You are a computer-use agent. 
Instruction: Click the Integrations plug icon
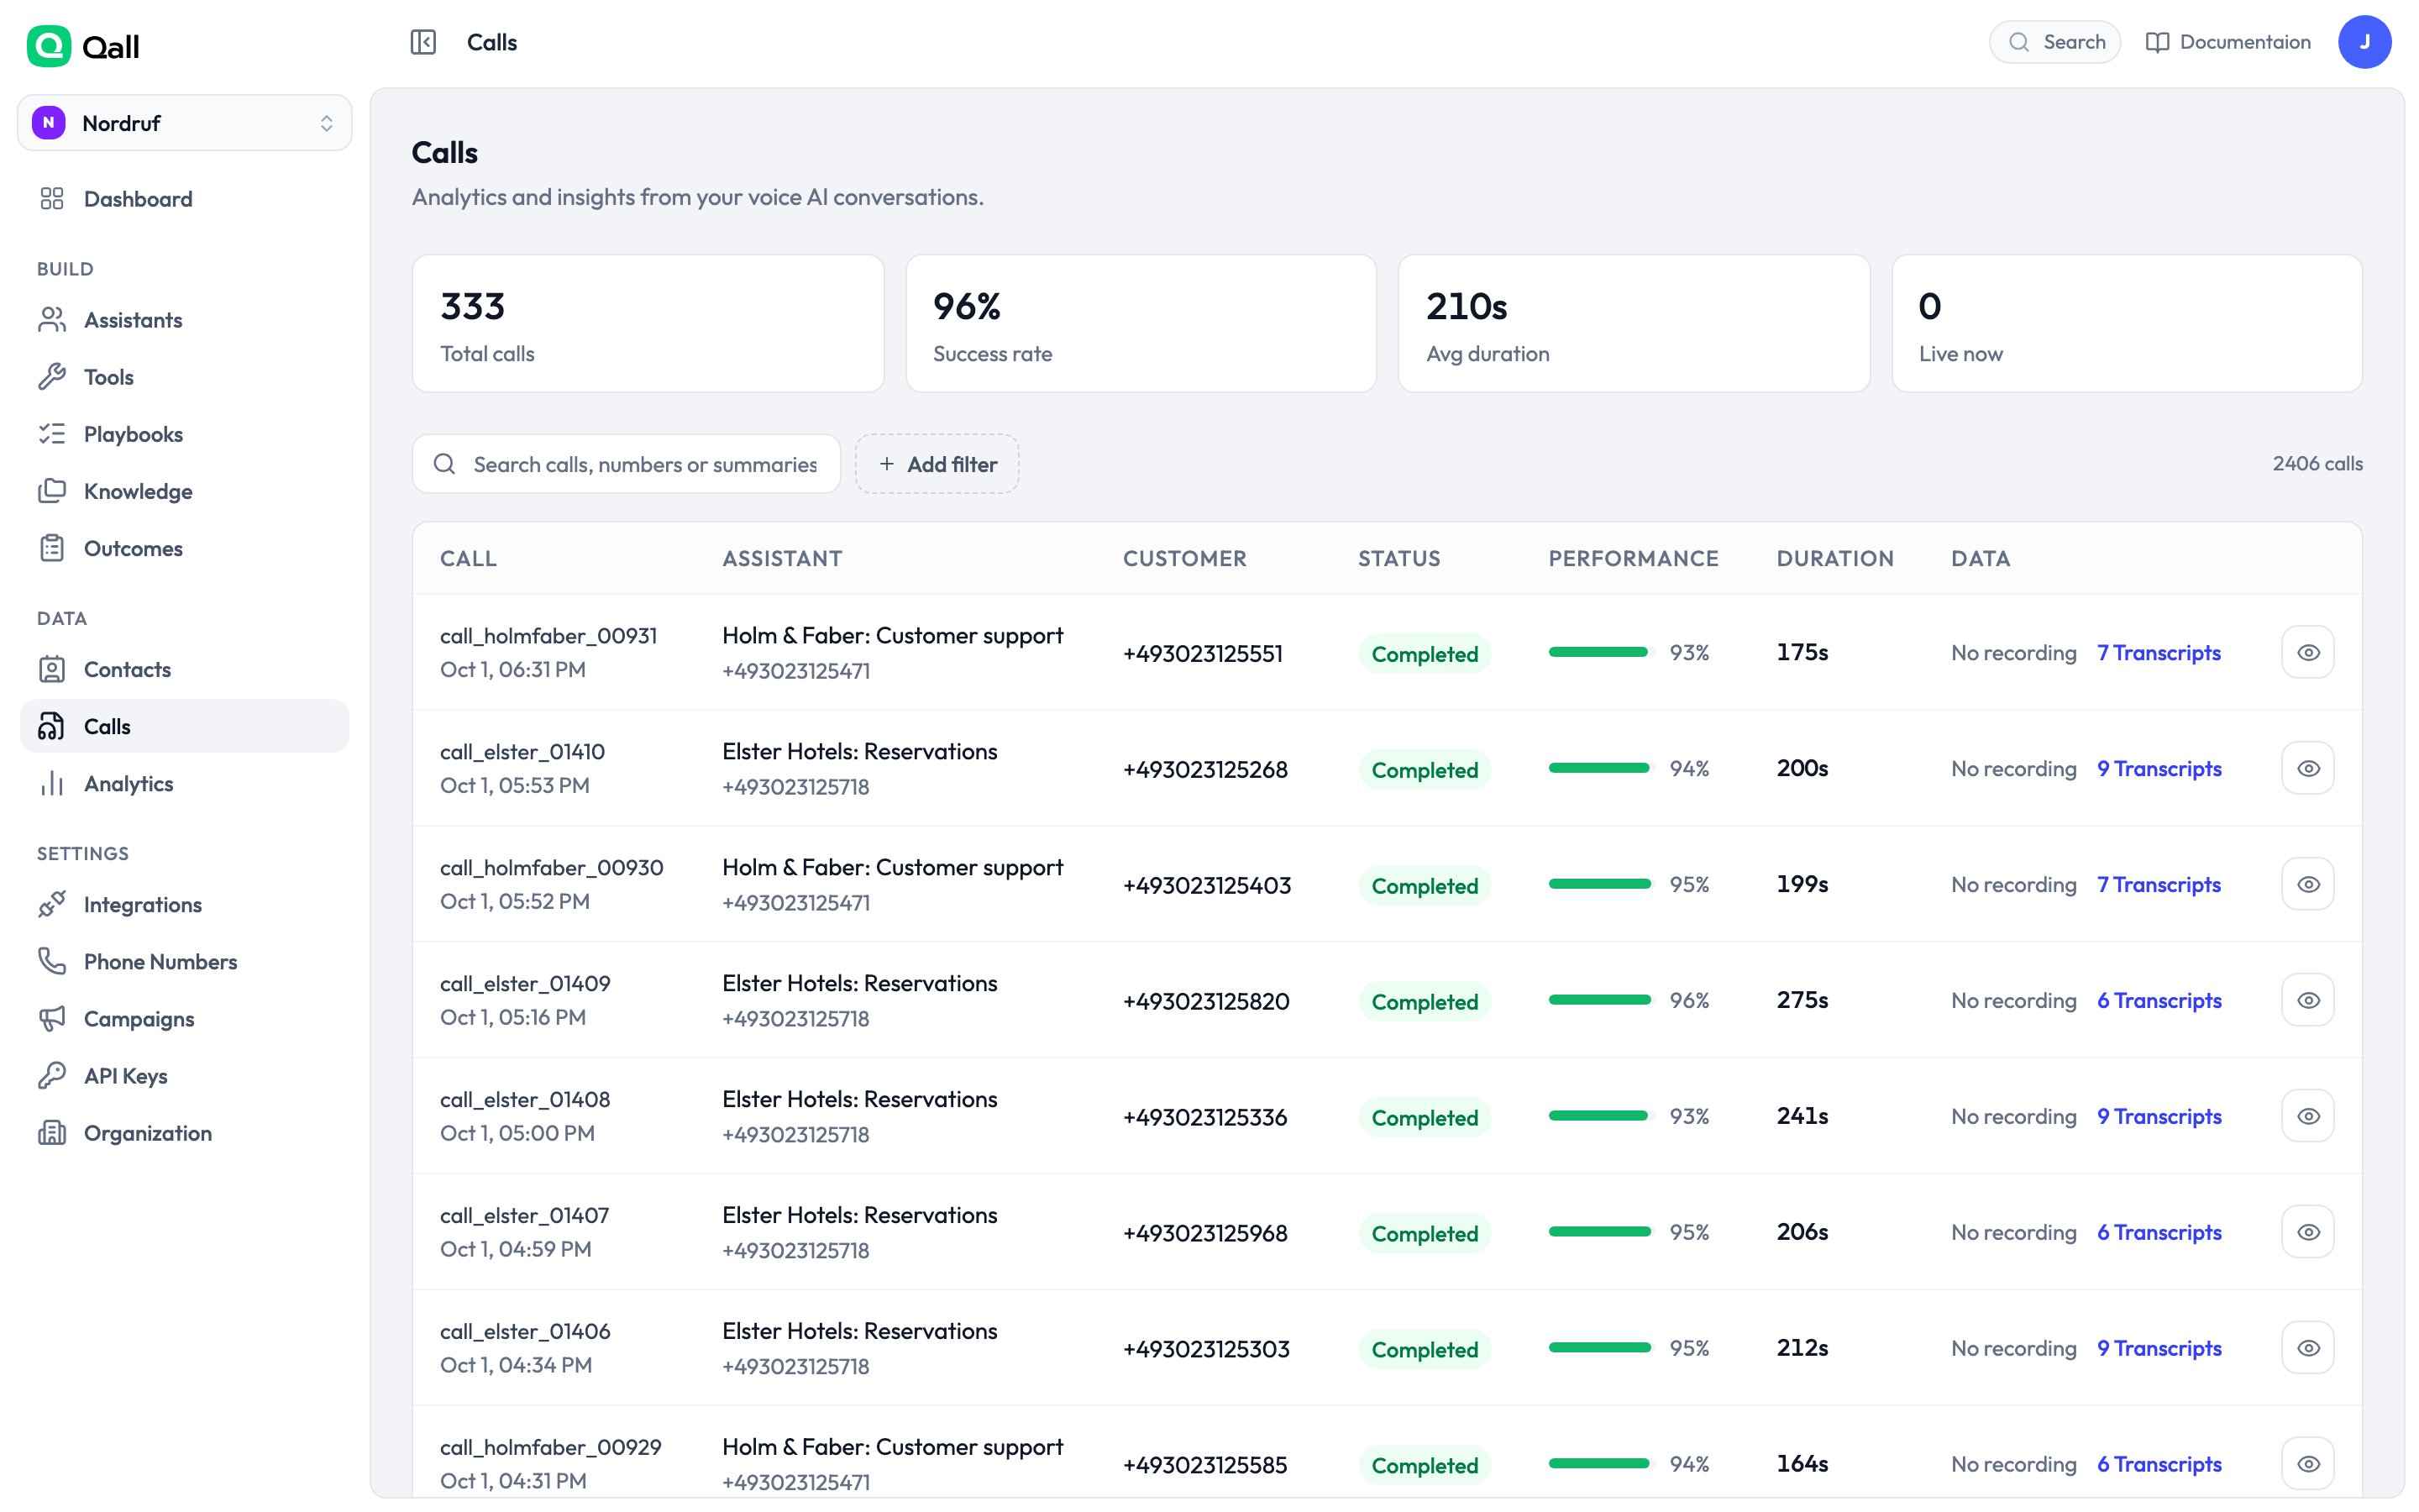click(x=52, y=904)
